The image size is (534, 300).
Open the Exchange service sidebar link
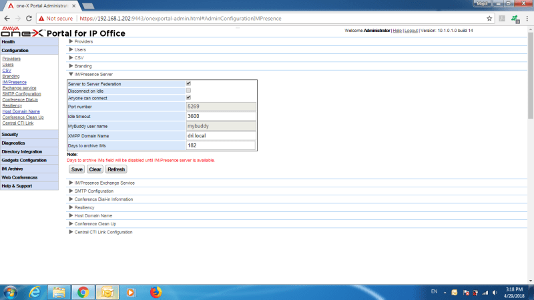(x=19, y=88)
